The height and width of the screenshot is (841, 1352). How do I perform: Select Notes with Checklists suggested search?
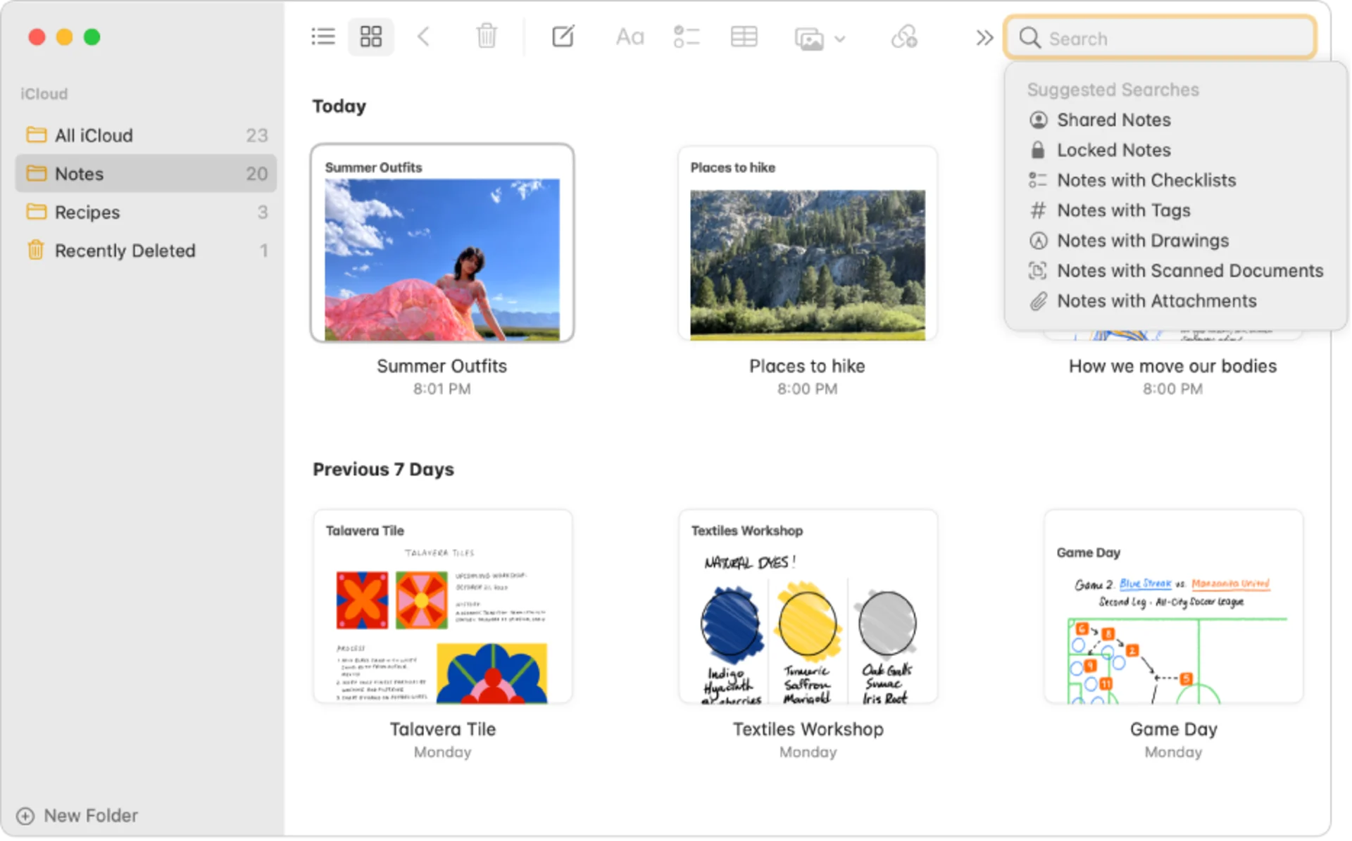coord(1146,180)
